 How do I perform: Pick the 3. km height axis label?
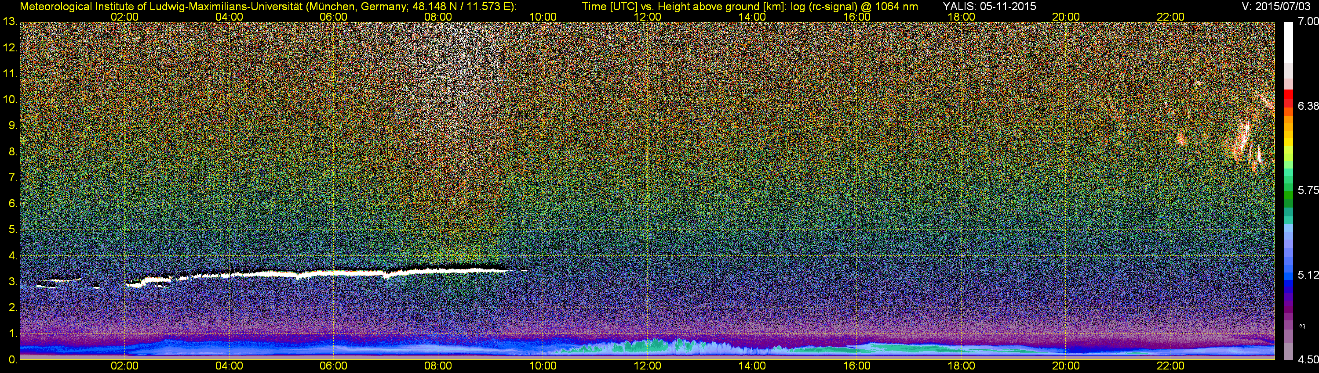(x=12, y=282)
